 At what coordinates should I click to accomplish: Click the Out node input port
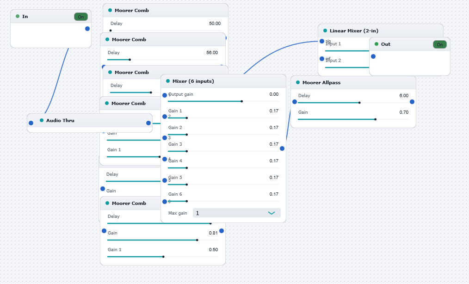click(x=373, y=56)
